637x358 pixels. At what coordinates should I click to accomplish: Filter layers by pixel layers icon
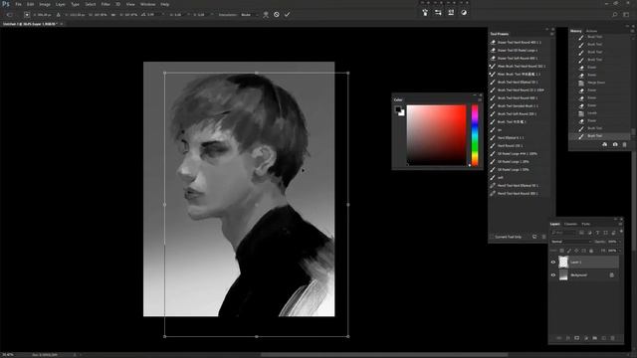[x=581, y=233]
